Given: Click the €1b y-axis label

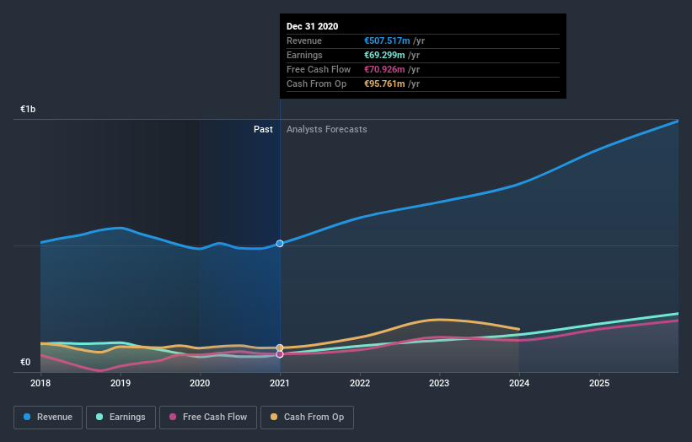Looking at the screenshot, I should [x=28, y=109].
